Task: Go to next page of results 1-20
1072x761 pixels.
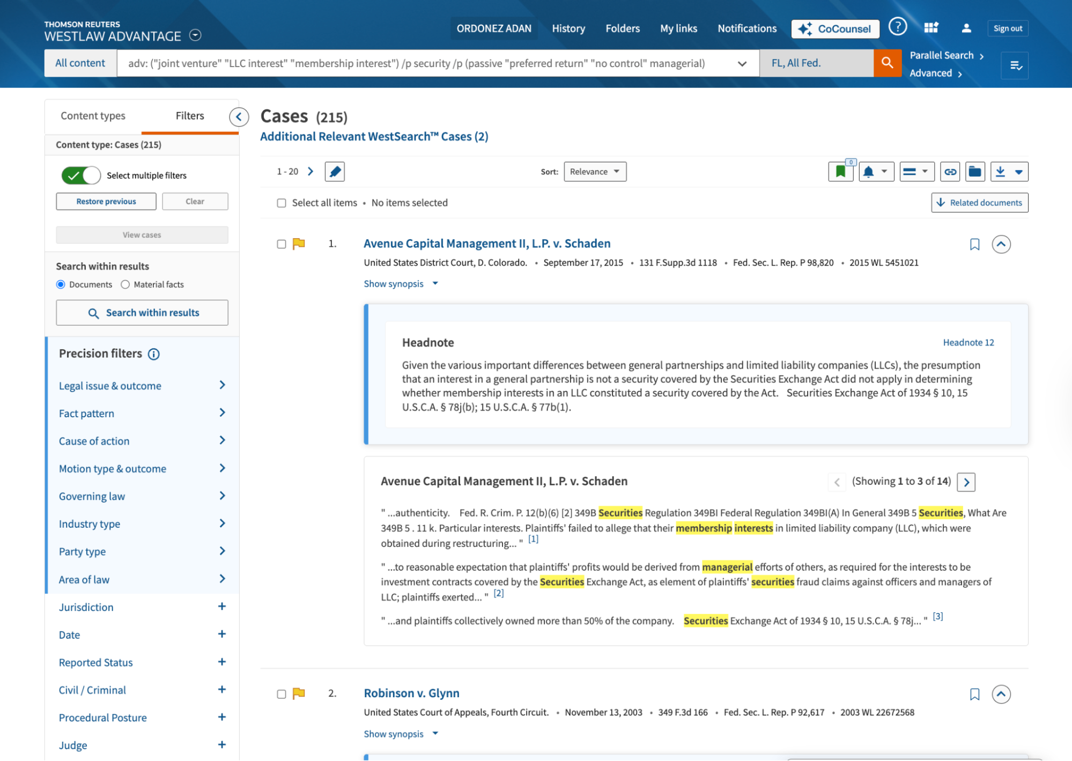Action: click(310, 172)
